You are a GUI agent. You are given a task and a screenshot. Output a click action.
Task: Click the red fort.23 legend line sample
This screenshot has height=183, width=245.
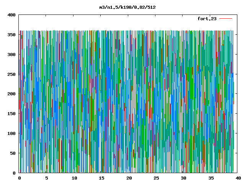pyautogui.click(x=225, y=19)
